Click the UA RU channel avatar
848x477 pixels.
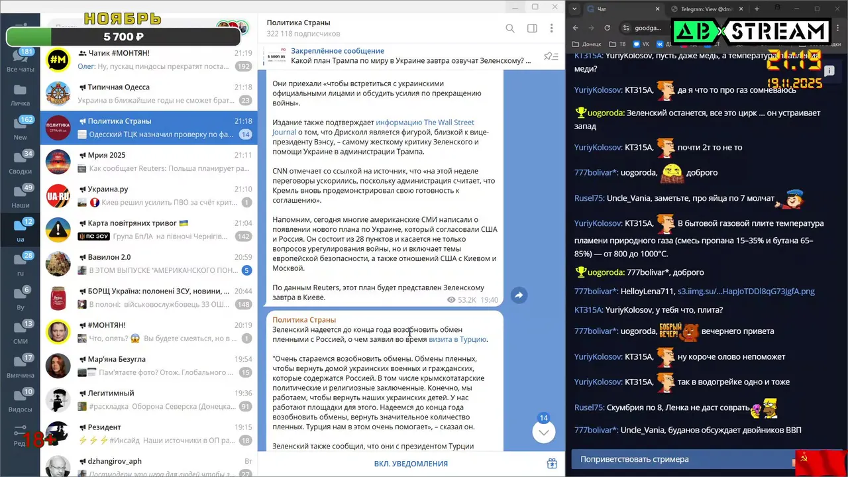point(58,195)
